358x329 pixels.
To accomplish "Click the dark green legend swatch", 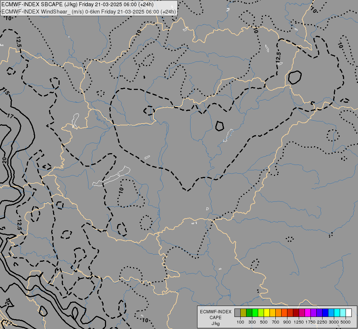I will (x=249, y=313).
